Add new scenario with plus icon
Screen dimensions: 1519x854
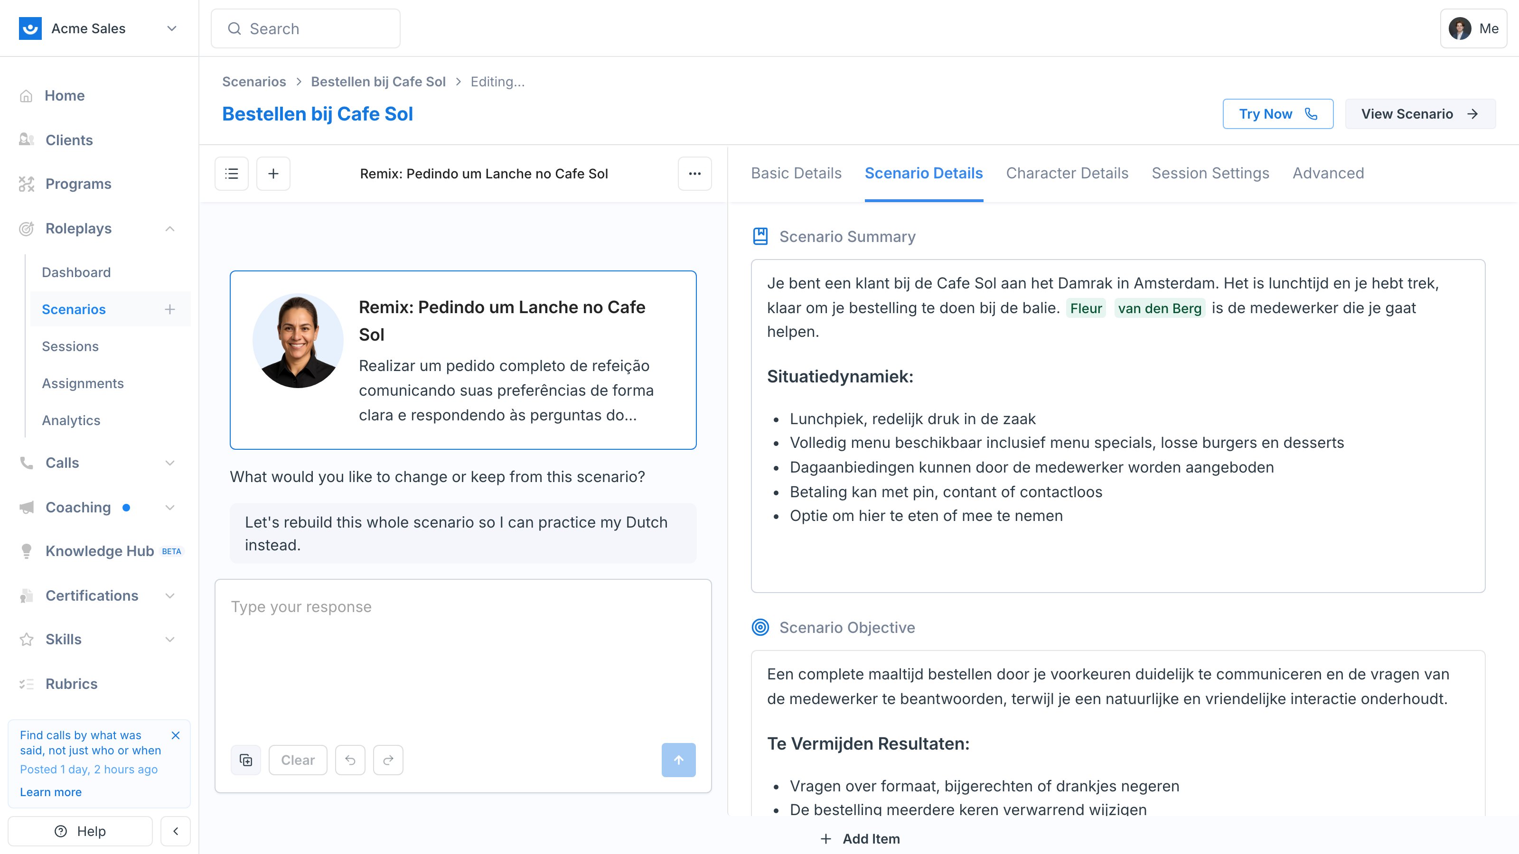click(170, 309)
